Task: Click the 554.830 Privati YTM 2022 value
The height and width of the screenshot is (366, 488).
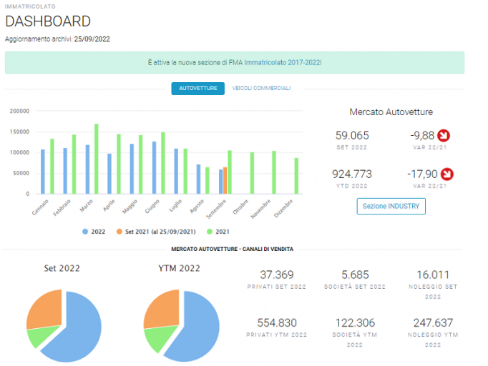Action: pyautogui.click(x=277, y=323)
